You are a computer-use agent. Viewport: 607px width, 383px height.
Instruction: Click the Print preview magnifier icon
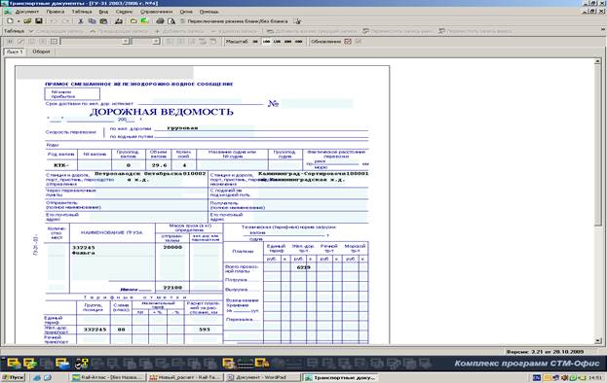[171, 20]
